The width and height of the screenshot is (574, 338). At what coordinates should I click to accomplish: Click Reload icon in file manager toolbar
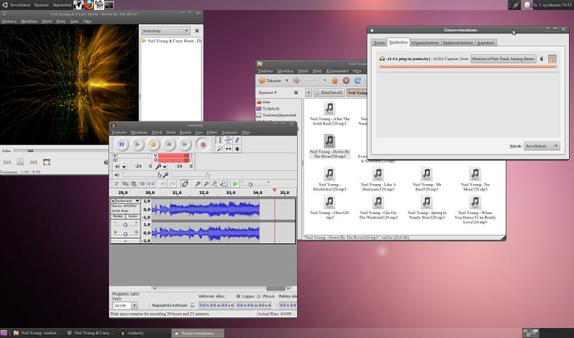tap(357, 80)
